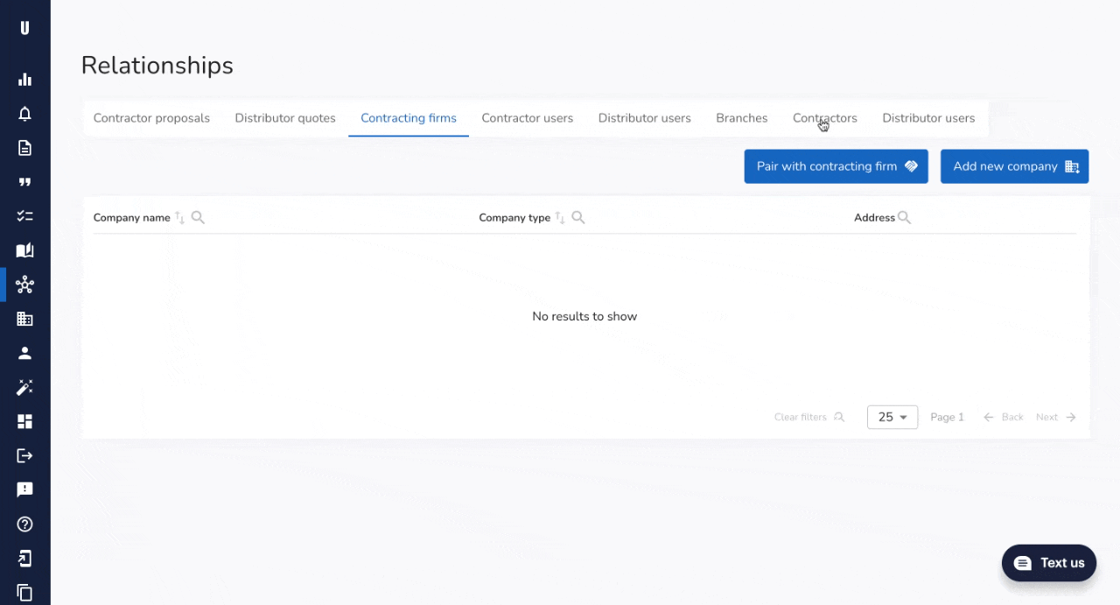The image size is (1120, 605).
Task: Open the help question mark icon
Action: (x=24, y=524)
